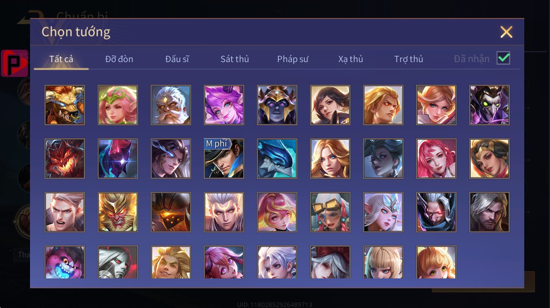Select the blue shark-like creature hero
Screen dimensions: 550x308
[x=277, y=159]
